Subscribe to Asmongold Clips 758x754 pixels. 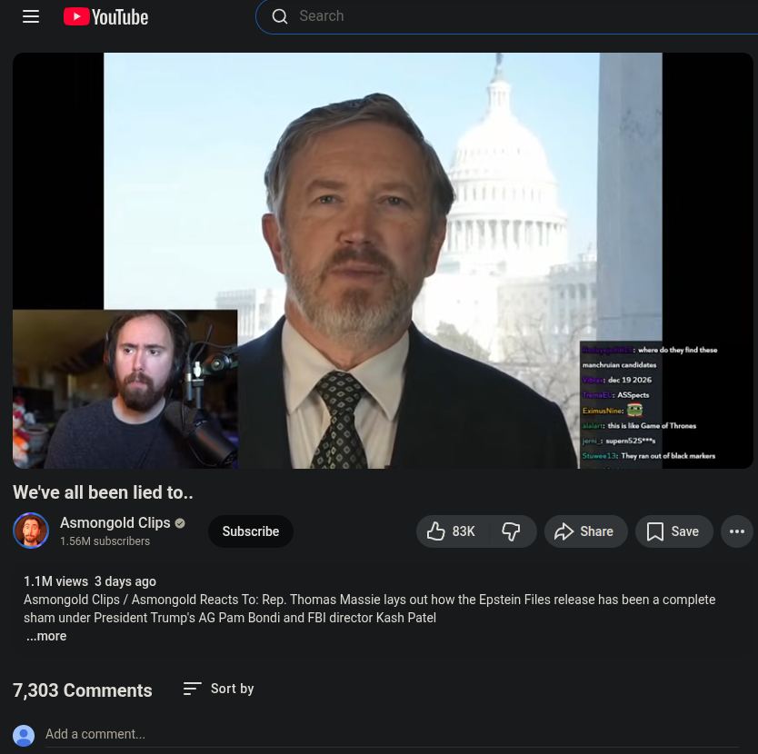251,531
